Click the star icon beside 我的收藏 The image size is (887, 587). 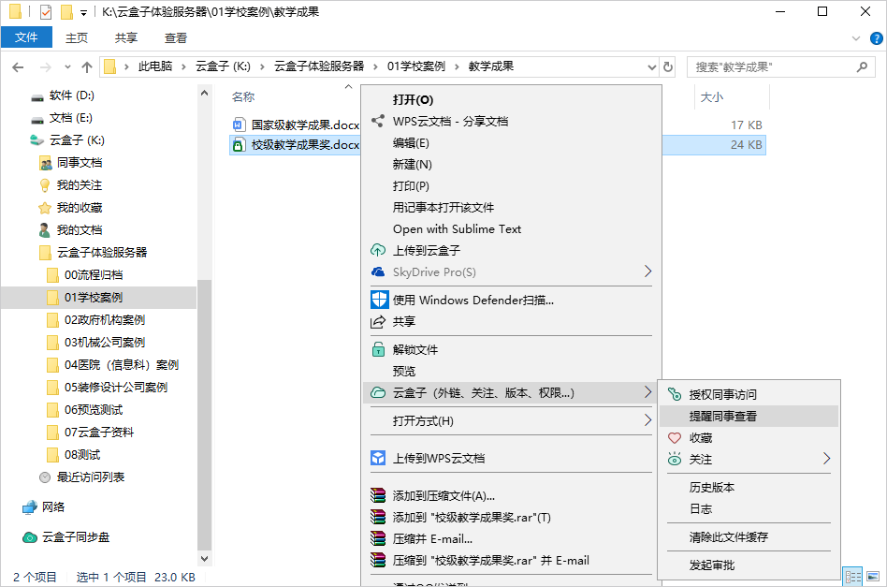[45, 208]
